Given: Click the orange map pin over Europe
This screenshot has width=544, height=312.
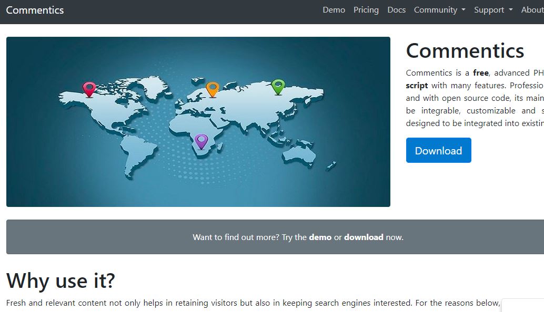Looking at the screenshot, I should click(213, 89).
